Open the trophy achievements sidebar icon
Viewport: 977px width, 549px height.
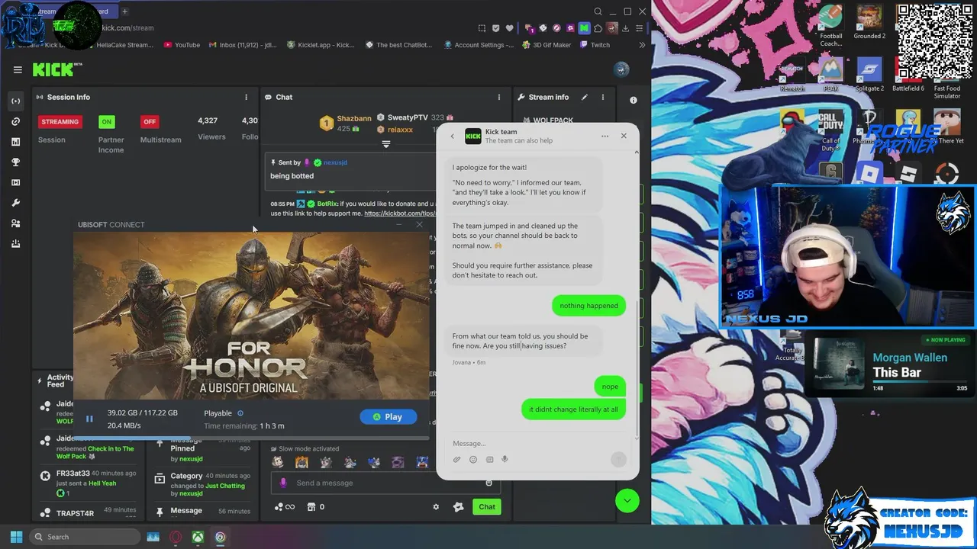click(15, 162)
